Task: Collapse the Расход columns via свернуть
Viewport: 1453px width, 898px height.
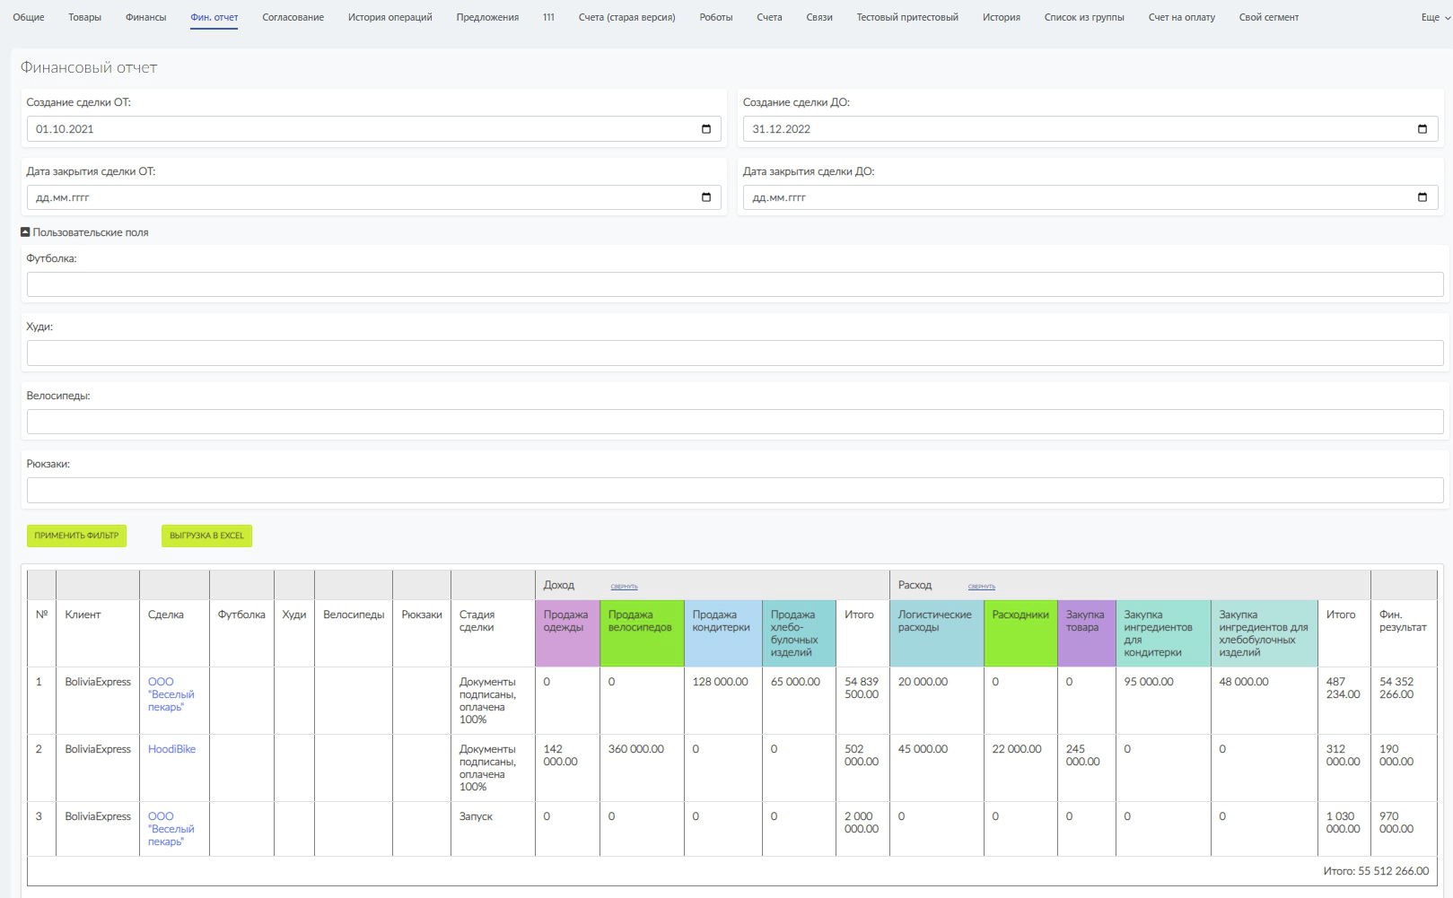Action: pos(981,587)
